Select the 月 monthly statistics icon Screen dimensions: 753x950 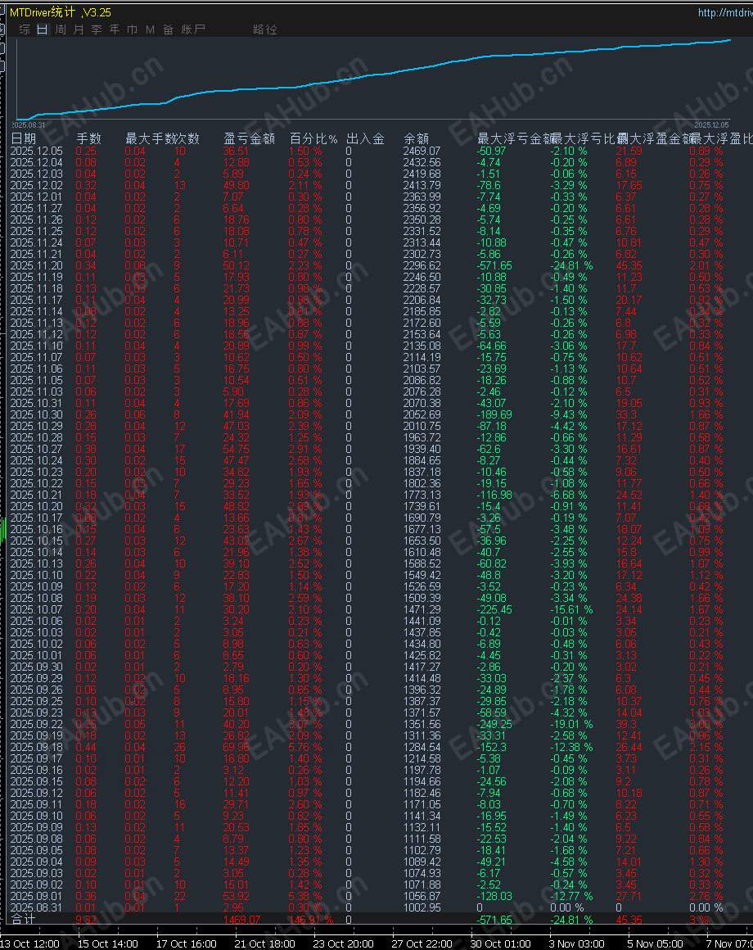(x=79, y=29)
